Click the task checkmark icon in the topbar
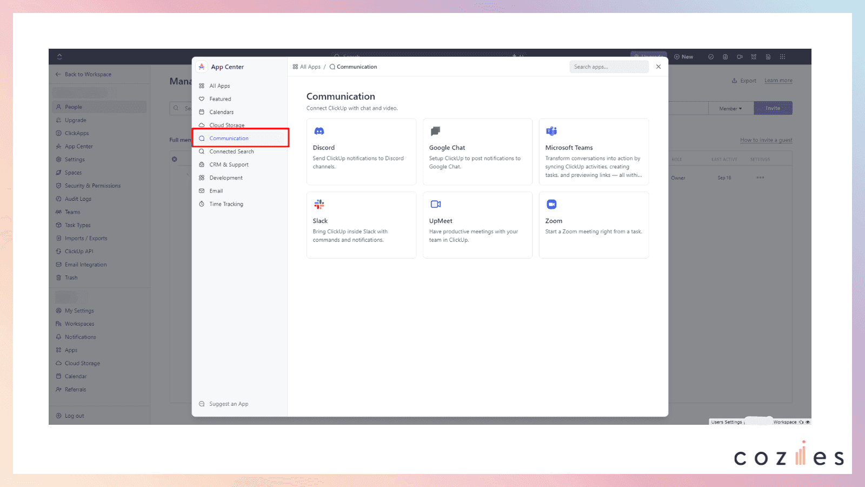865x487 pixels. click(711, 56)
